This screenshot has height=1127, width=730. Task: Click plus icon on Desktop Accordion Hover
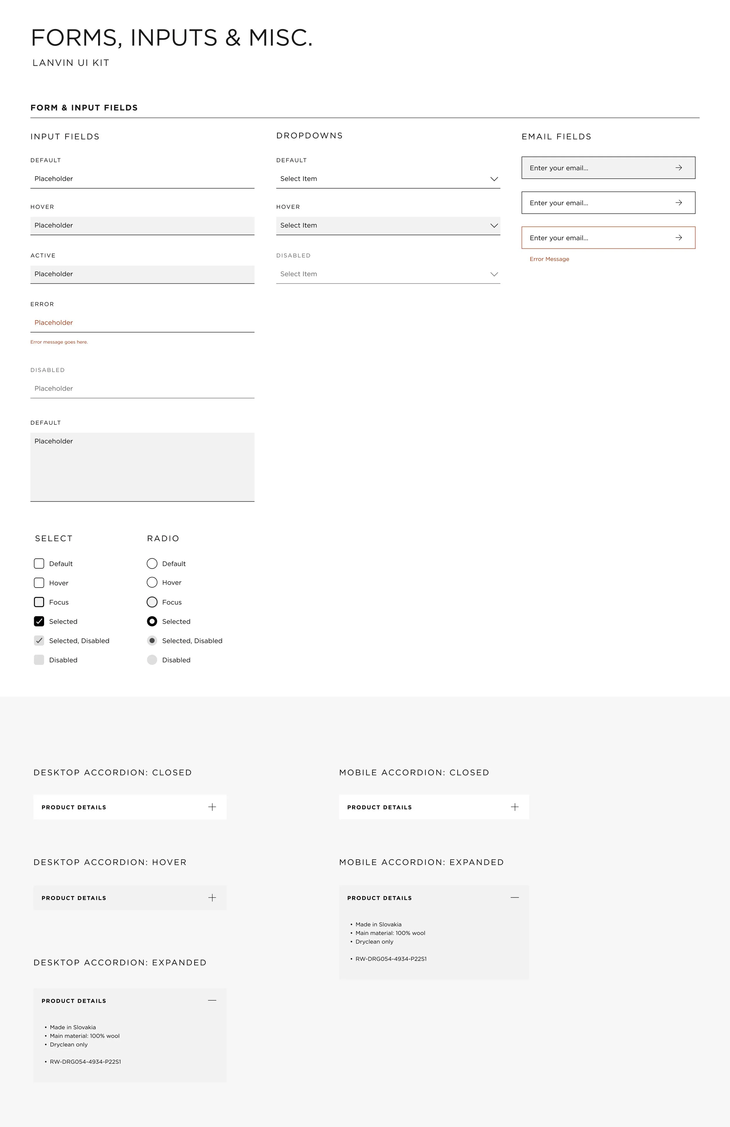[x=212, y=898]
